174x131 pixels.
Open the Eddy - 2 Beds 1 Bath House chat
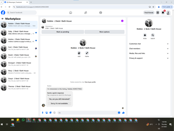tap(19, 33)
